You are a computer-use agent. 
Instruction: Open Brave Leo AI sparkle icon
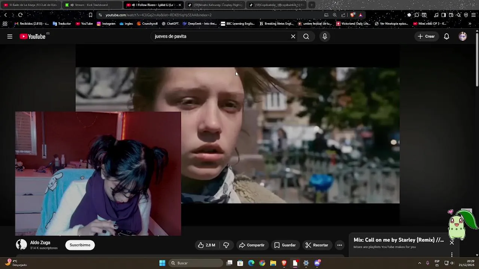(458, 15)
